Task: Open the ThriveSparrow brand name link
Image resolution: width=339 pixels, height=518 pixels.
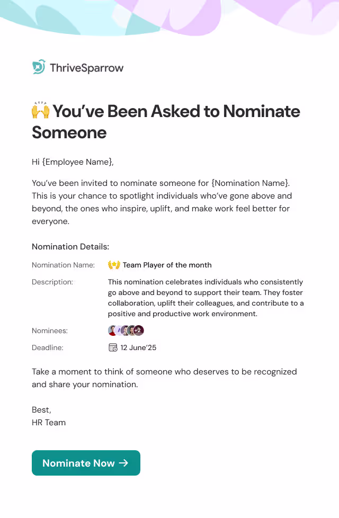Action: coord(87,67)
